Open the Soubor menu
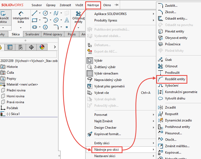Image resolution: width=201 pixels, height=159 pixels. (x=37, y=5)
